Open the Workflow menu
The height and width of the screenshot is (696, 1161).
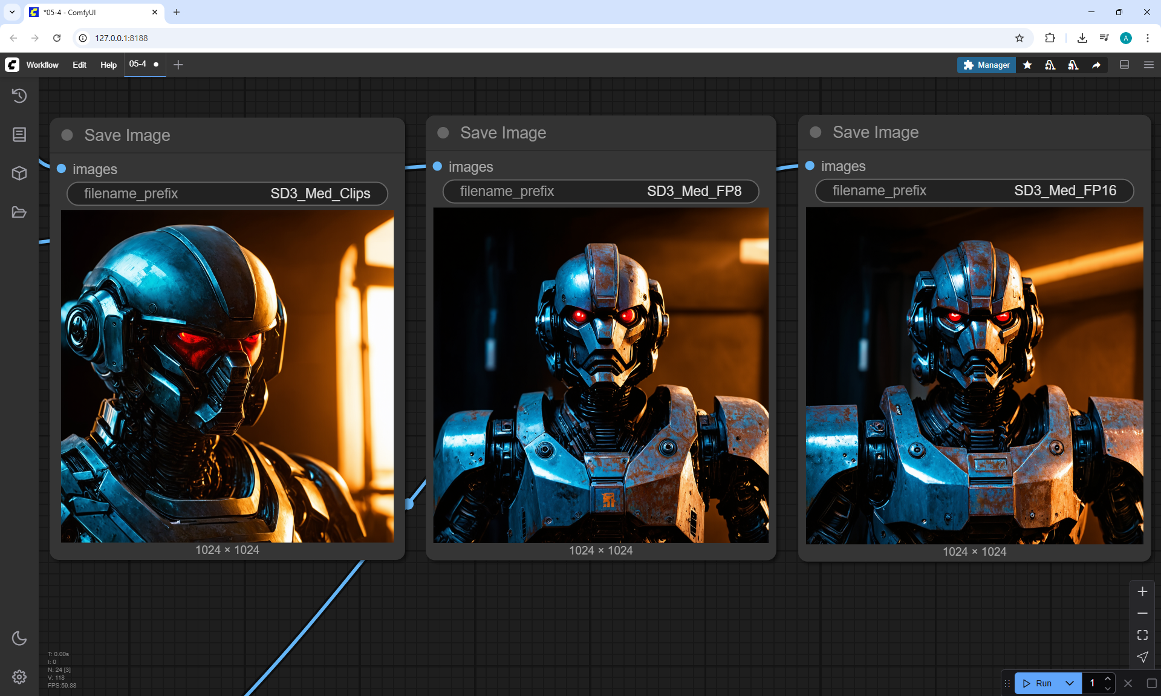click(42, 65)
